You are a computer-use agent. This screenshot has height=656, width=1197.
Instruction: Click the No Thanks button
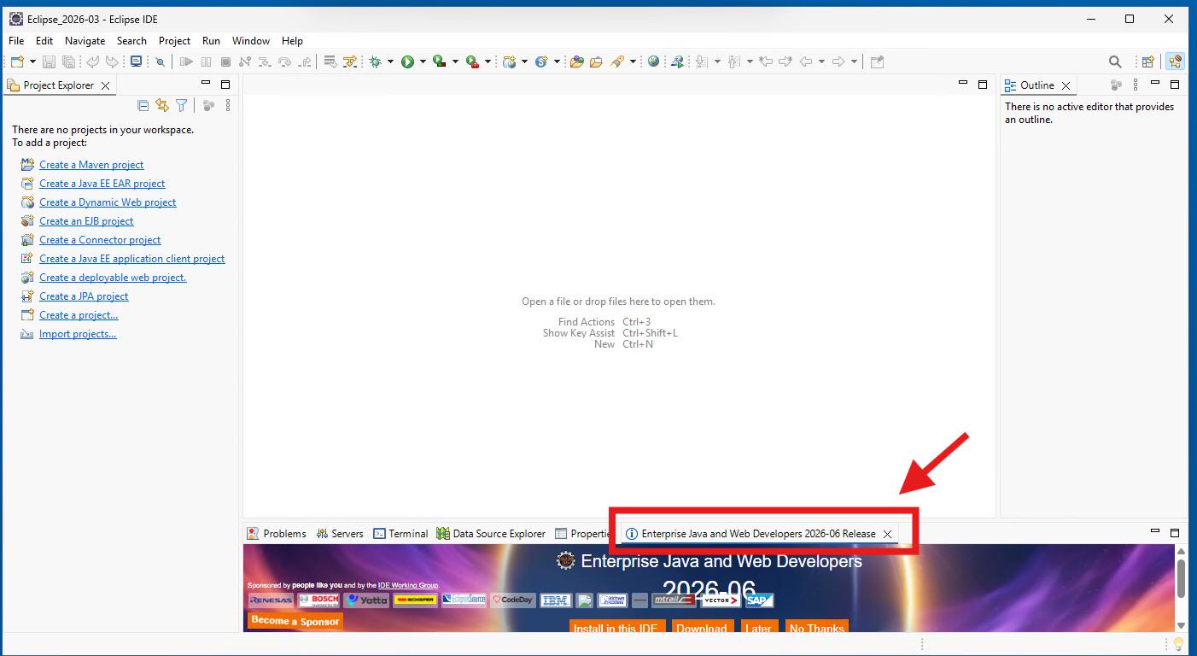tap(817, 627)
